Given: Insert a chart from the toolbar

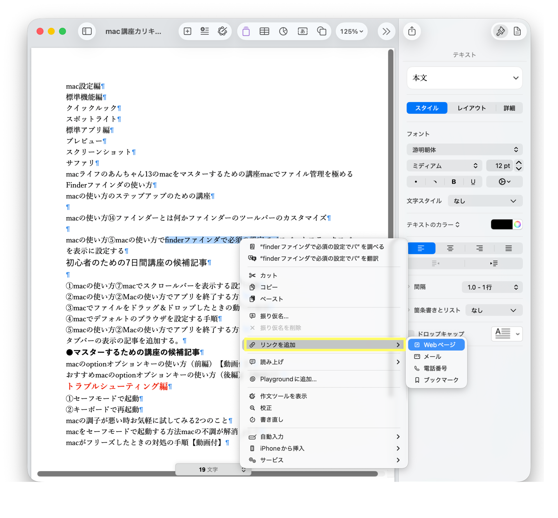Looking at the screenshot, I should click(x=283, y=31).
